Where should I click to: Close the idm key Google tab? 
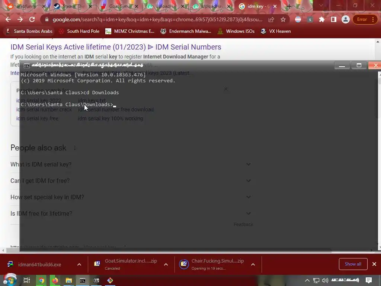click(x=275, y=6)
